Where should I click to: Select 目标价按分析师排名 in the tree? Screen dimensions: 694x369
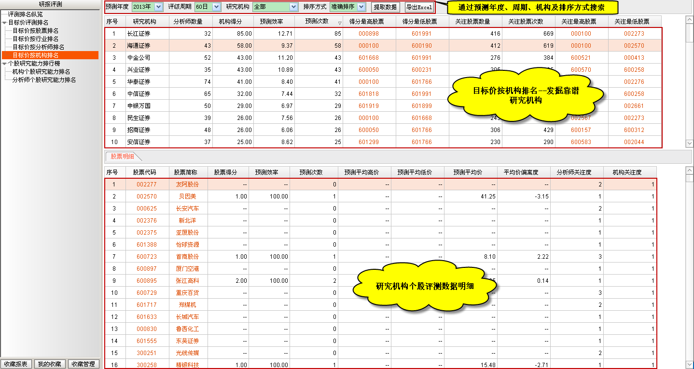pos(38,47)
